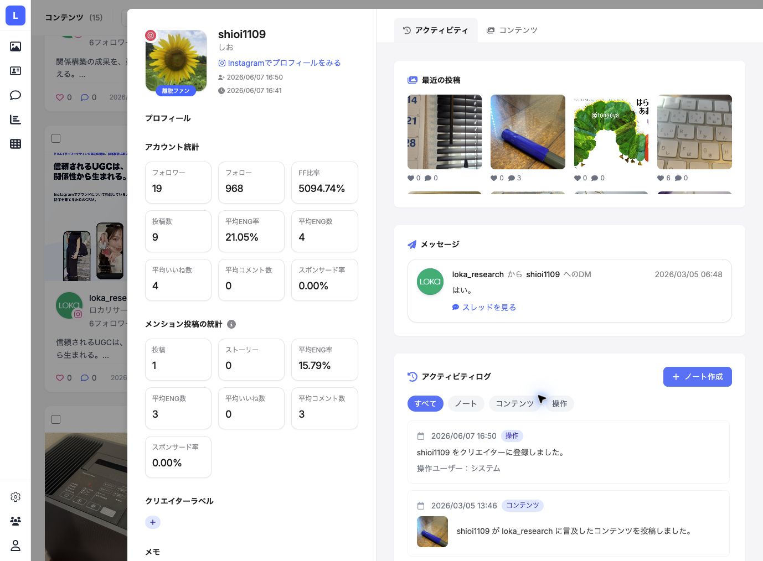Image resolution: width=763 pixels, height=561 pixels.
Task: Open the chat bubble sidebar icon
Action: [16, 95]
